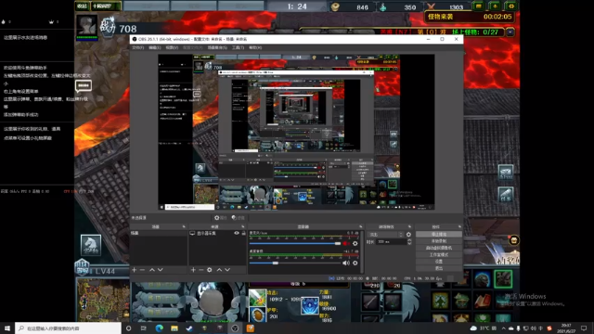Click the Start Recording button
The image size is (594, 334).
pyautogui.click(x=439, y=241)
